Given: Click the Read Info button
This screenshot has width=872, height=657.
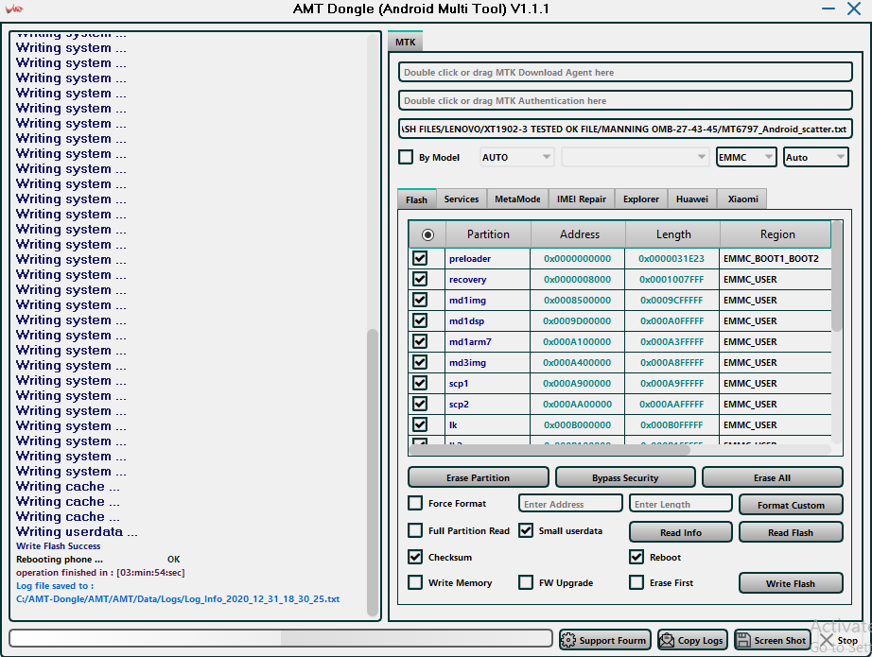Looking at the screenshot, I should point(681,532).
